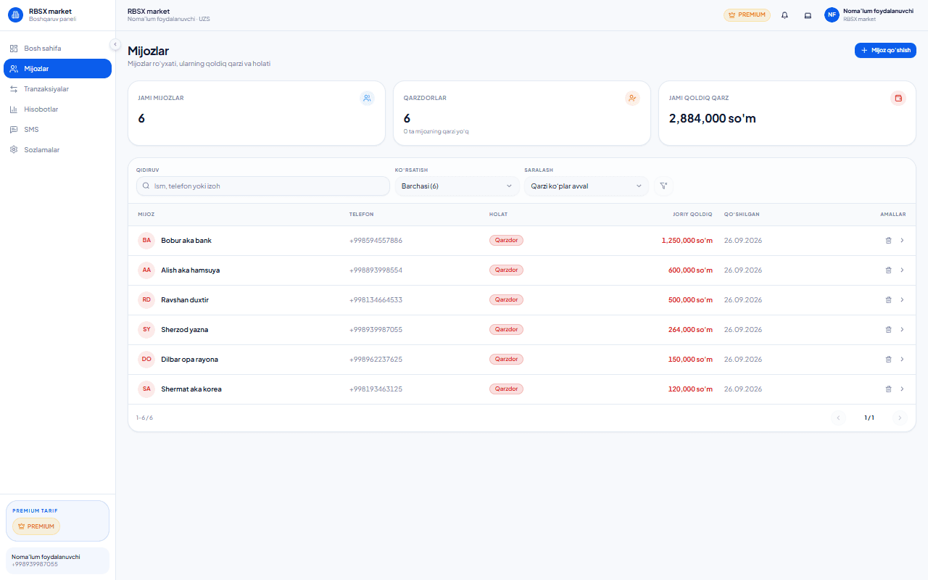Click the next page pagination arrow
Viewport: 928px width, 580px height.
click(x=900, y=418)
